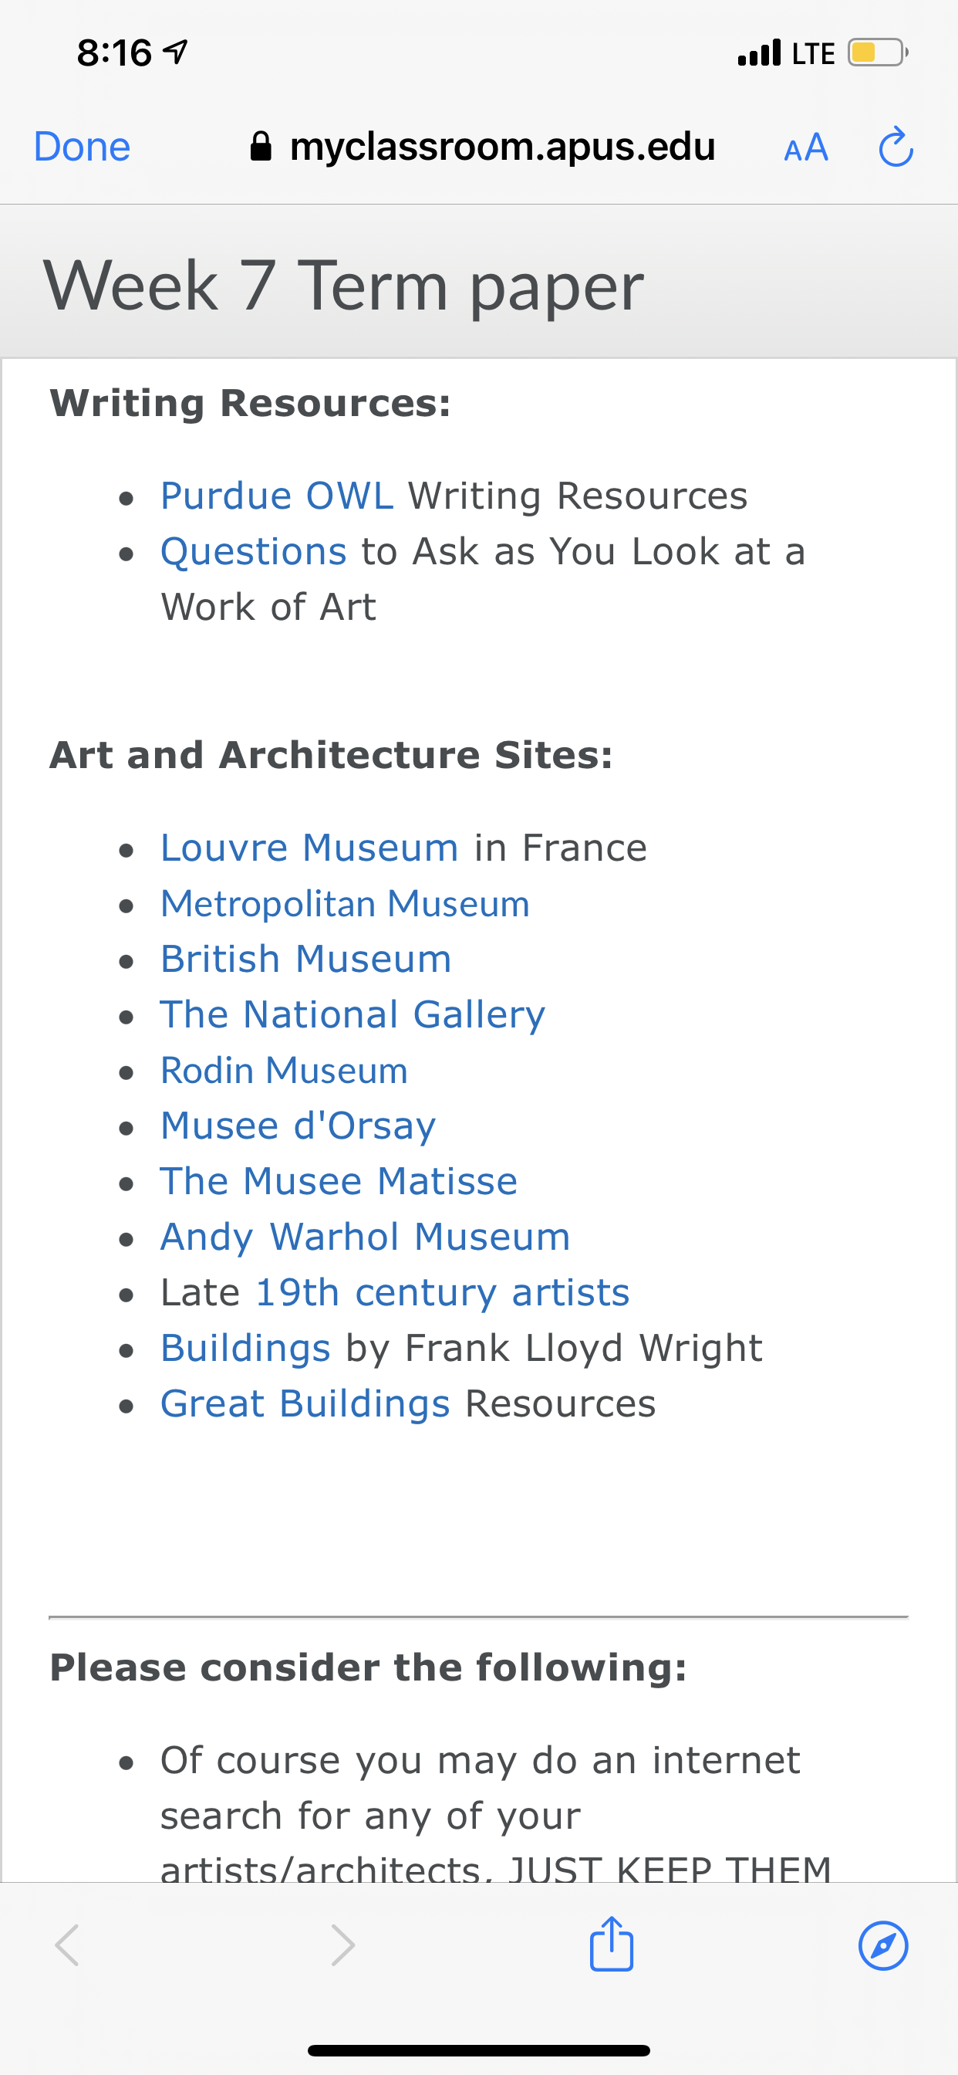Viewport: 958px width, 2075px height.
Task: Open the Purdue OWL link
Action: click(277, 496)
